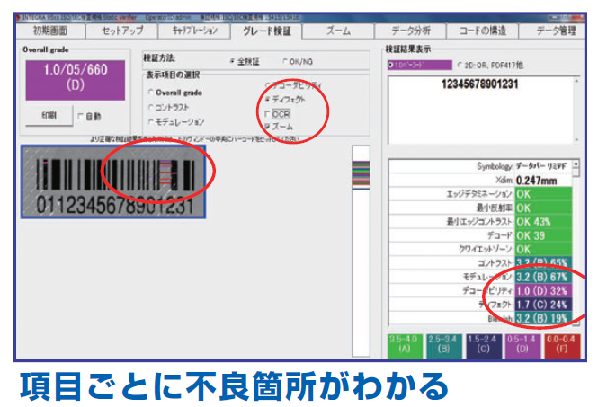Click the 最小反射率 OK result

coord(543,208)
